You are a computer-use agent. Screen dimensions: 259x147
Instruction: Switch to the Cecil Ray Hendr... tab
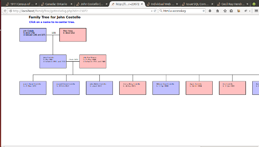click(x=233, y=4)
